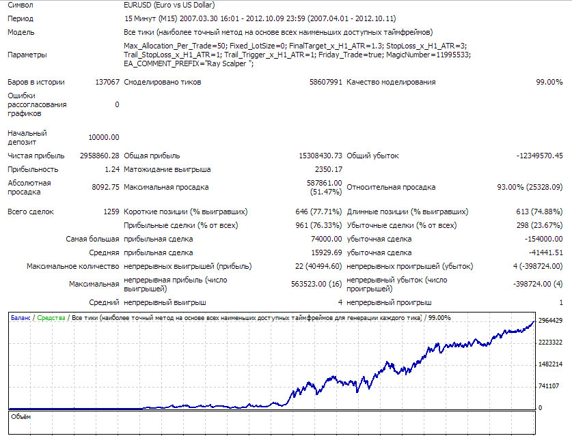Select the model description starting Все тики
This screenshot has width=572, height=436.
(x=278, y=33)
